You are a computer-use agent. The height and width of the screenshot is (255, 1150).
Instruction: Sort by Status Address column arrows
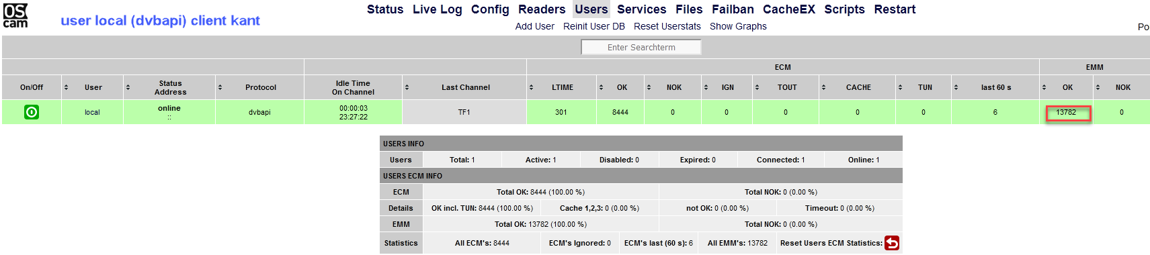(x=128, y=87)
